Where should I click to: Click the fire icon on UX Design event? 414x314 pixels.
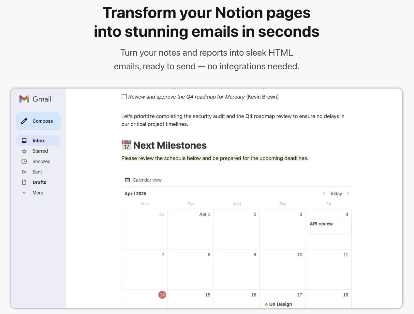(266, 304)
